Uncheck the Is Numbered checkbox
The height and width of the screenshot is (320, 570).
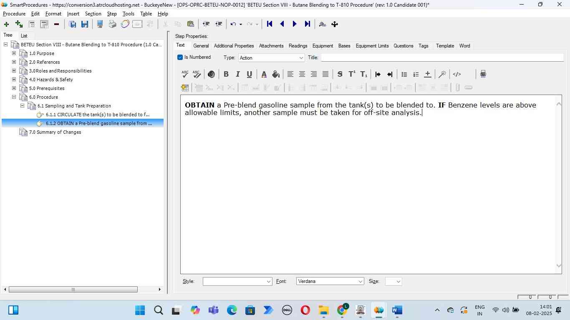[x=180, y=57]
